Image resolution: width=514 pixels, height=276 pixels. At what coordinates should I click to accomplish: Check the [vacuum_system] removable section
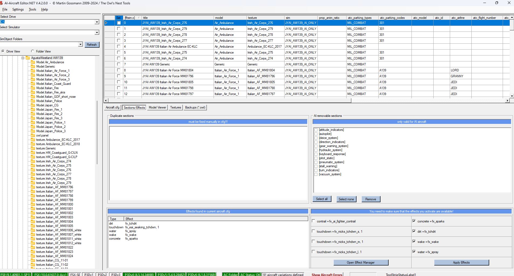pyautogui.click(x=316, y=174)
